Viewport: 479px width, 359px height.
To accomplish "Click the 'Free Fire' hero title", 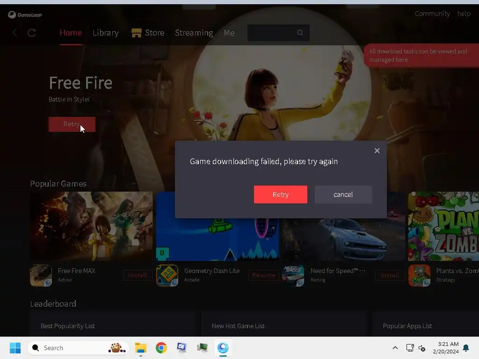I will coord(80,83).
